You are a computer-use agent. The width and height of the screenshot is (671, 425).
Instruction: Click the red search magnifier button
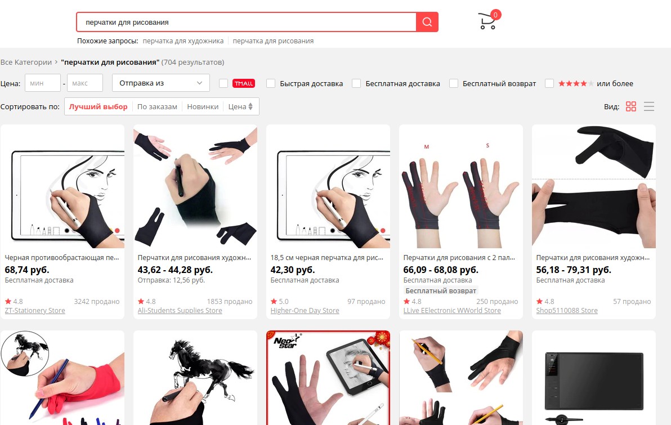[x=427, y=22]
